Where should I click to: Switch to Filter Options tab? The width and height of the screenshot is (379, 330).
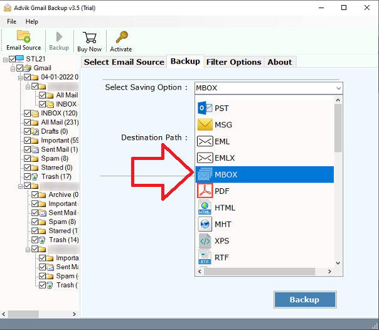point(233,62)
